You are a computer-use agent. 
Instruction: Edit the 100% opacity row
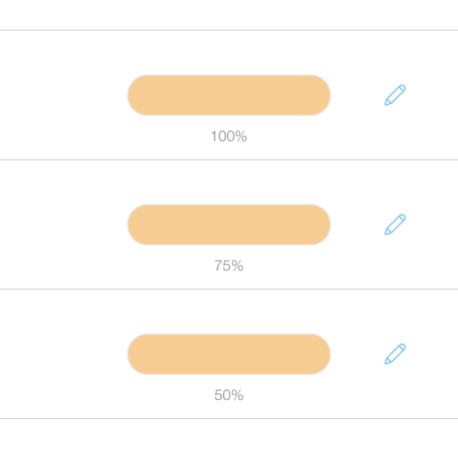[395, 95]
